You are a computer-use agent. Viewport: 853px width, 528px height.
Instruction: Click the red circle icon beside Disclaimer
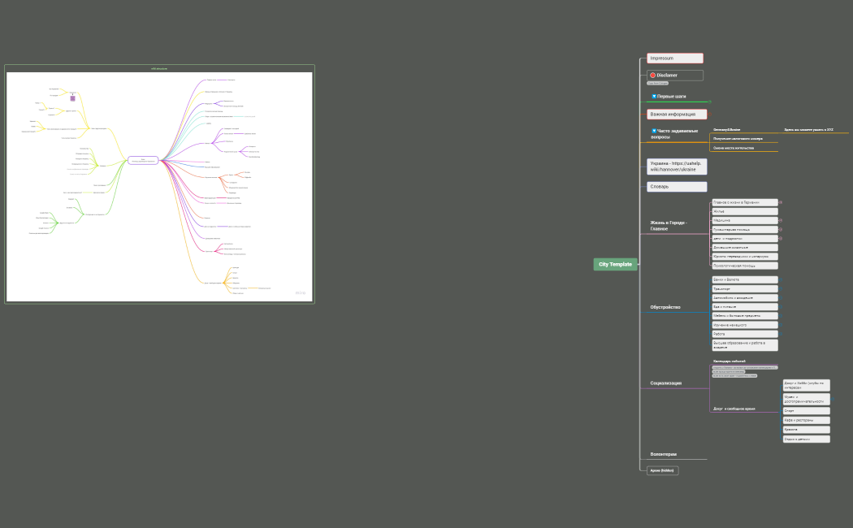[x=652, y=76]
